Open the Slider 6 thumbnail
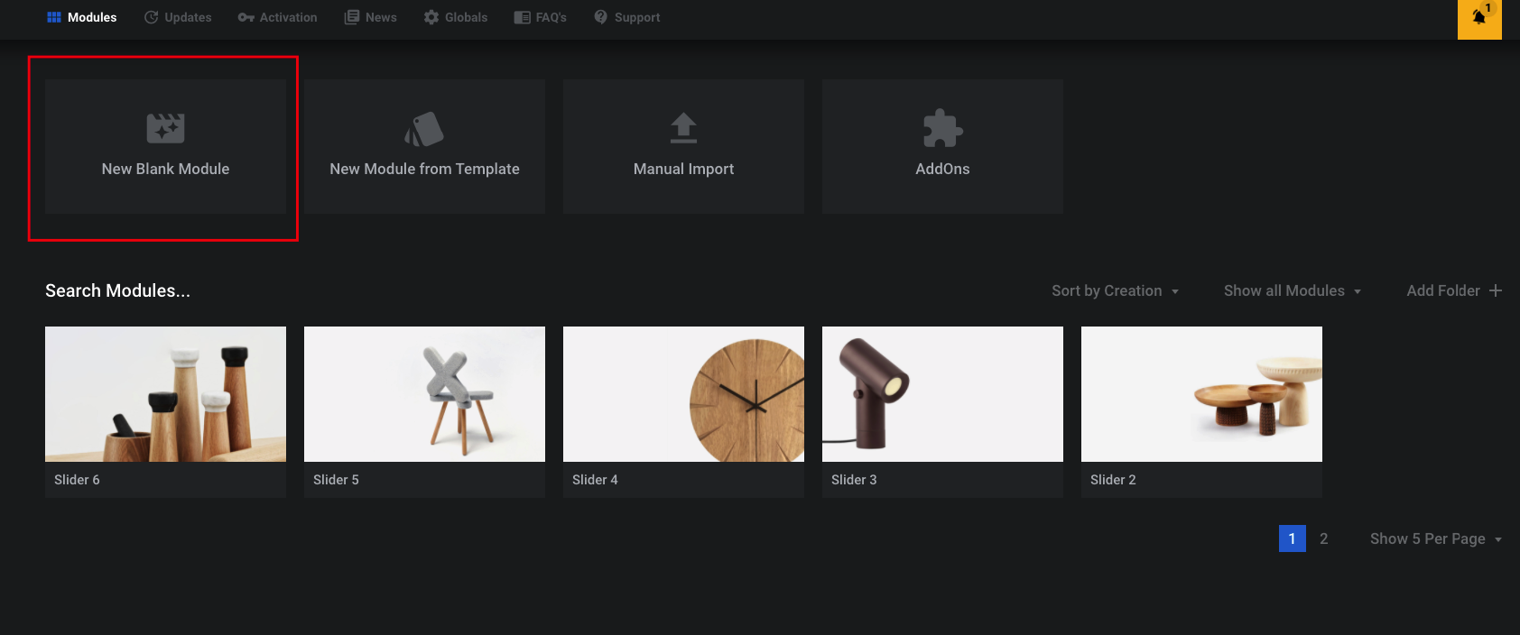The image size is (1520, 635). coord(165,394)
